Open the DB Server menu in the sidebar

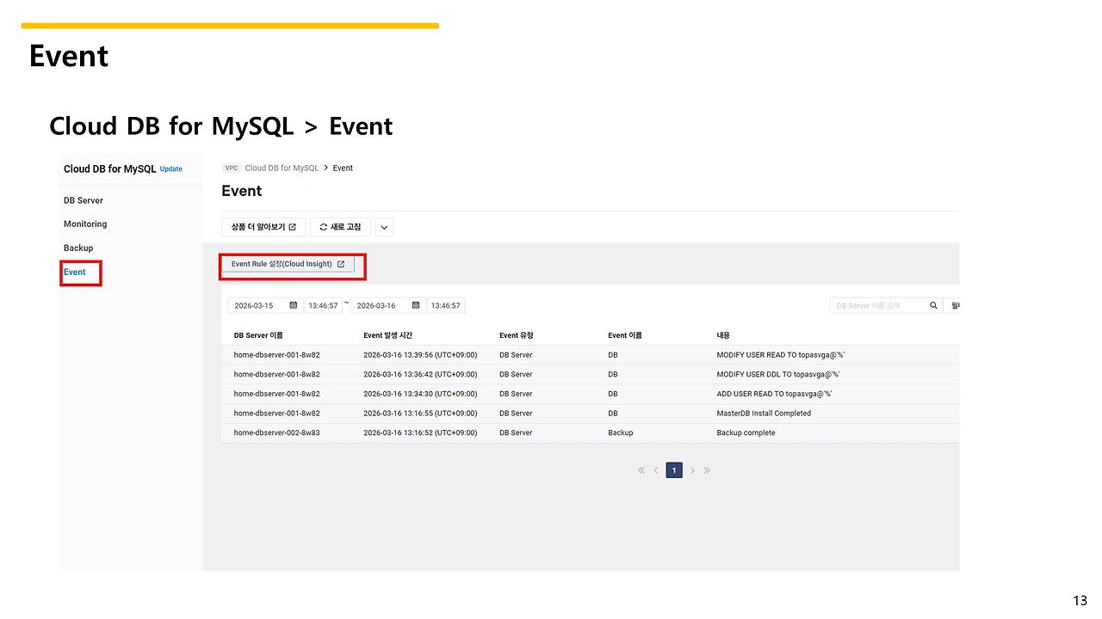[x=84, y=200]
